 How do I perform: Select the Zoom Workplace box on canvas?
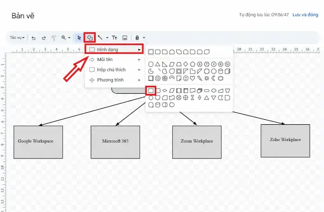tap(197, 142)
